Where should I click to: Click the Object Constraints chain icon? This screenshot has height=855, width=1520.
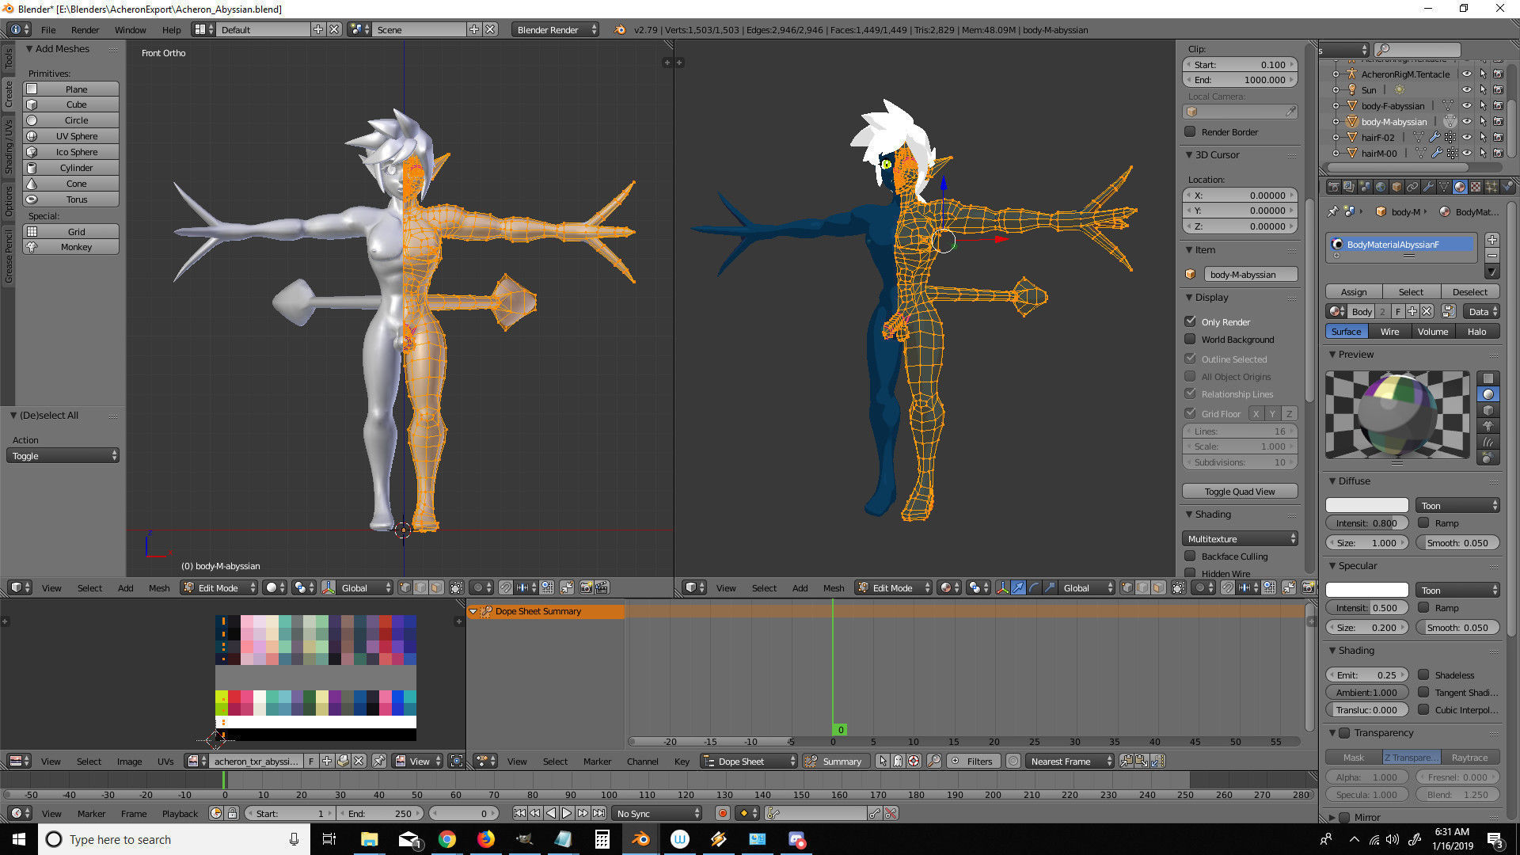click(x=1412, y=188)
